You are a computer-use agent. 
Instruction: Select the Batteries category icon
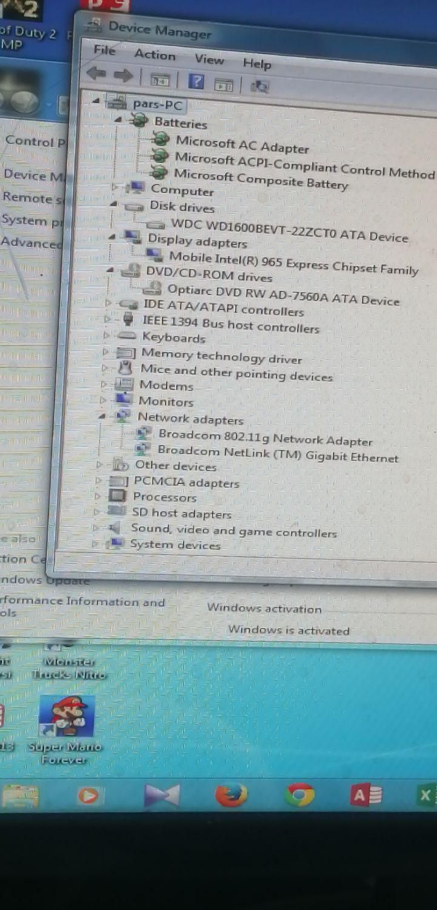[139, 120]
